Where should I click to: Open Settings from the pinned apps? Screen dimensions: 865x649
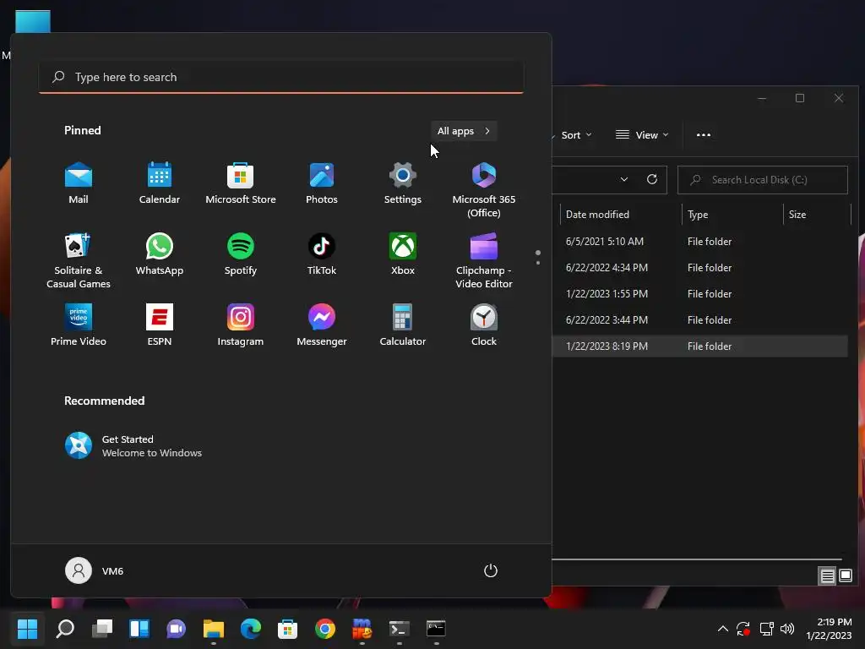point(403,183)
